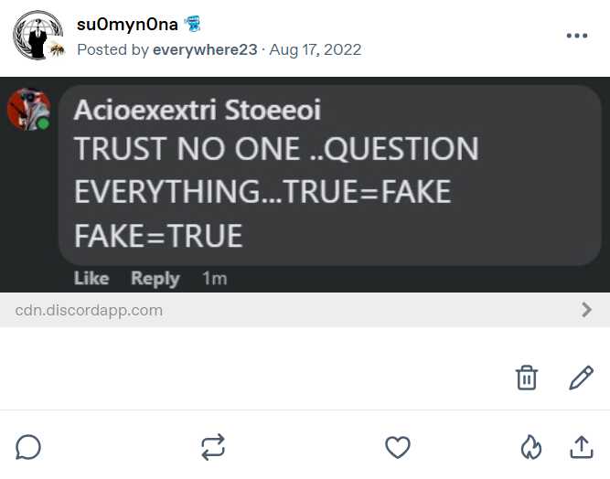The image size is (610, 479).
Task: Open the su0myn0na blog name link
Action: click(127, 24)
